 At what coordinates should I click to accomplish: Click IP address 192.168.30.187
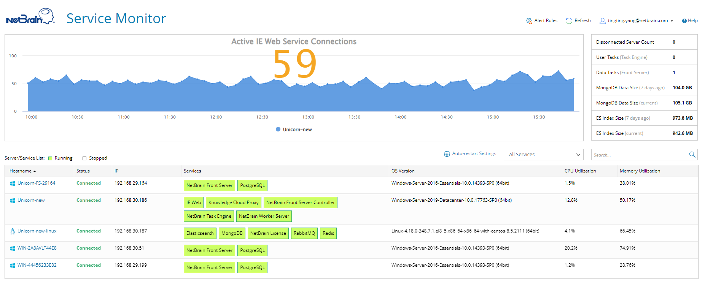click(130, 231)
